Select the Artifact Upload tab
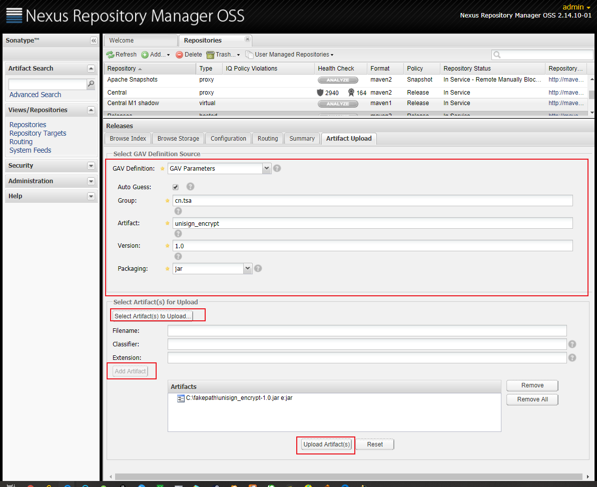Screen dimensions: 597x487 [349, 139]
